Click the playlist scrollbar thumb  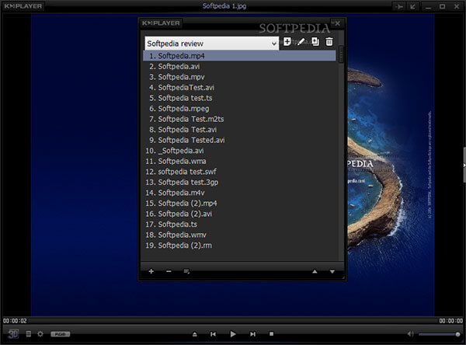(341, 54)
